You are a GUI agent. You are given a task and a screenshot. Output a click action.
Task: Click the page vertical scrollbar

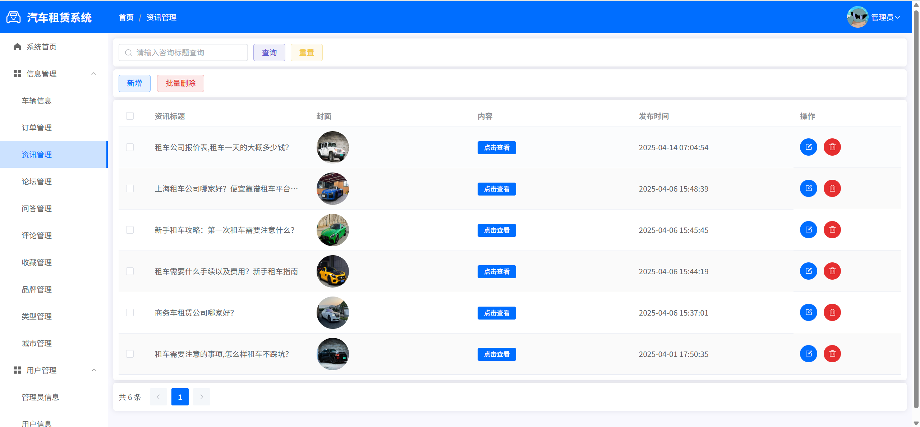click(916, 208)
